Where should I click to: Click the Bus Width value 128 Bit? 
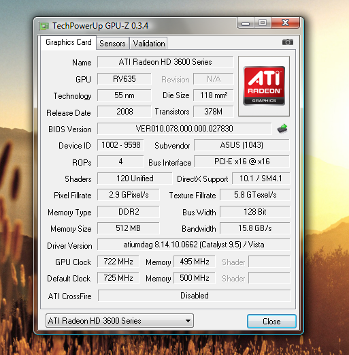(255, 212)
